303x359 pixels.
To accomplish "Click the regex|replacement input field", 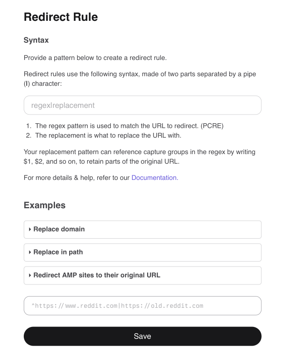I will click(143, 105).
